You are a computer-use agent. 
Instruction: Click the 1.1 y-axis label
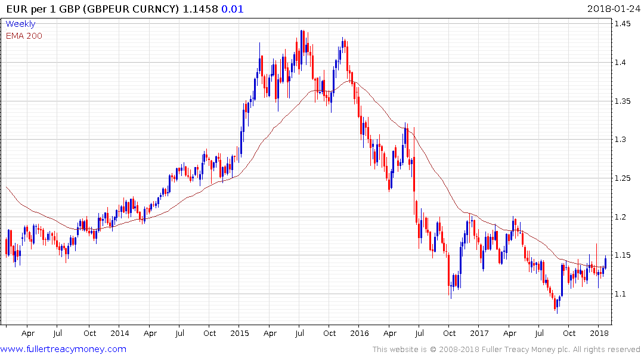pyautogui.click(x=620, y=294)
